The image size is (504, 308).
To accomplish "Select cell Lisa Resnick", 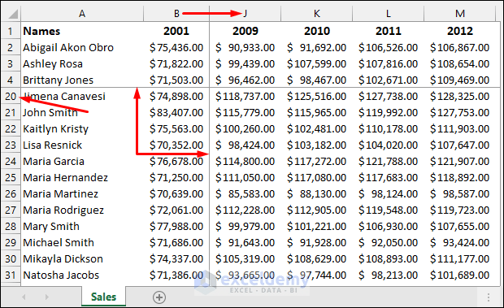I will click(x=82, y=145).
